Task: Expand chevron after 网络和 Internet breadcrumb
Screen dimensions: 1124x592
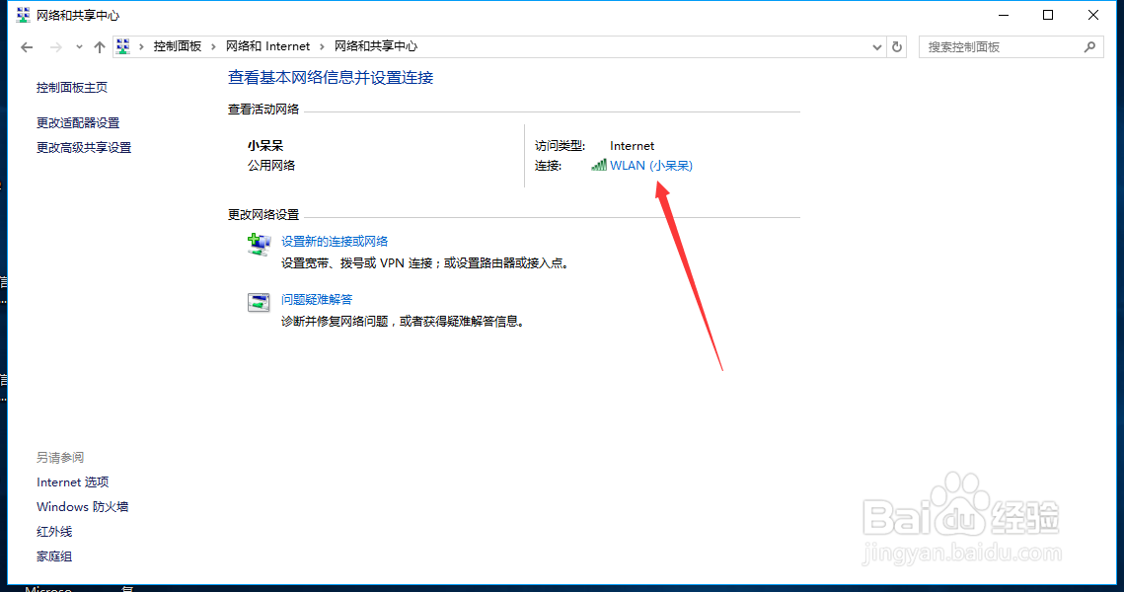Action: tap(322, 46)
